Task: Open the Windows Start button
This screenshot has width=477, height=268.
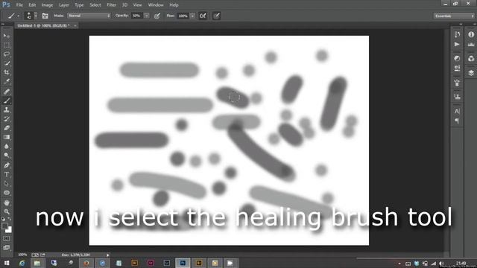Action: coord(7,263)
